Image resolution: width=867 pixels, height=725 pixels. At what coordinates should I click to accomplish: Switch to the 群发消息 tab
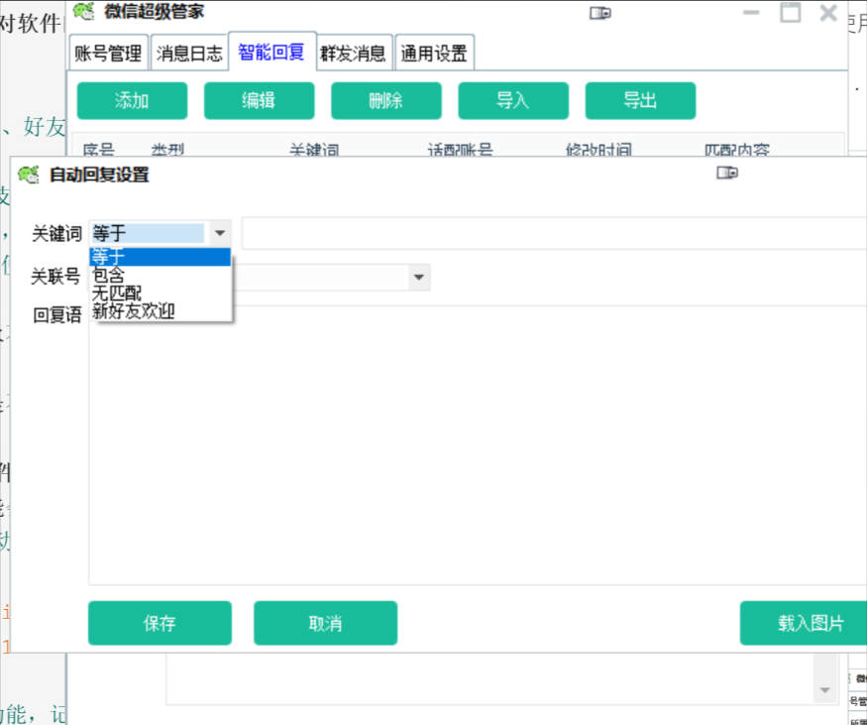coord(354,53)
